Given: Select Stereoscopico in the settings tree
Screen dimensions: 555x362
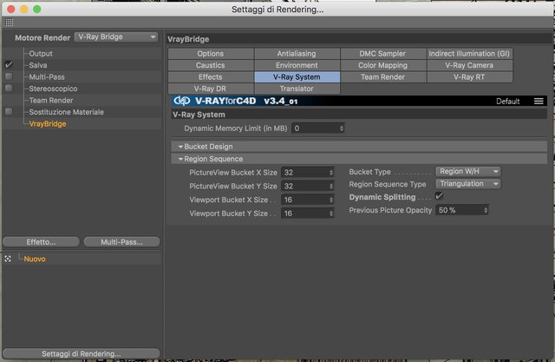Looking at the screenshot, I should coord(53,89).
